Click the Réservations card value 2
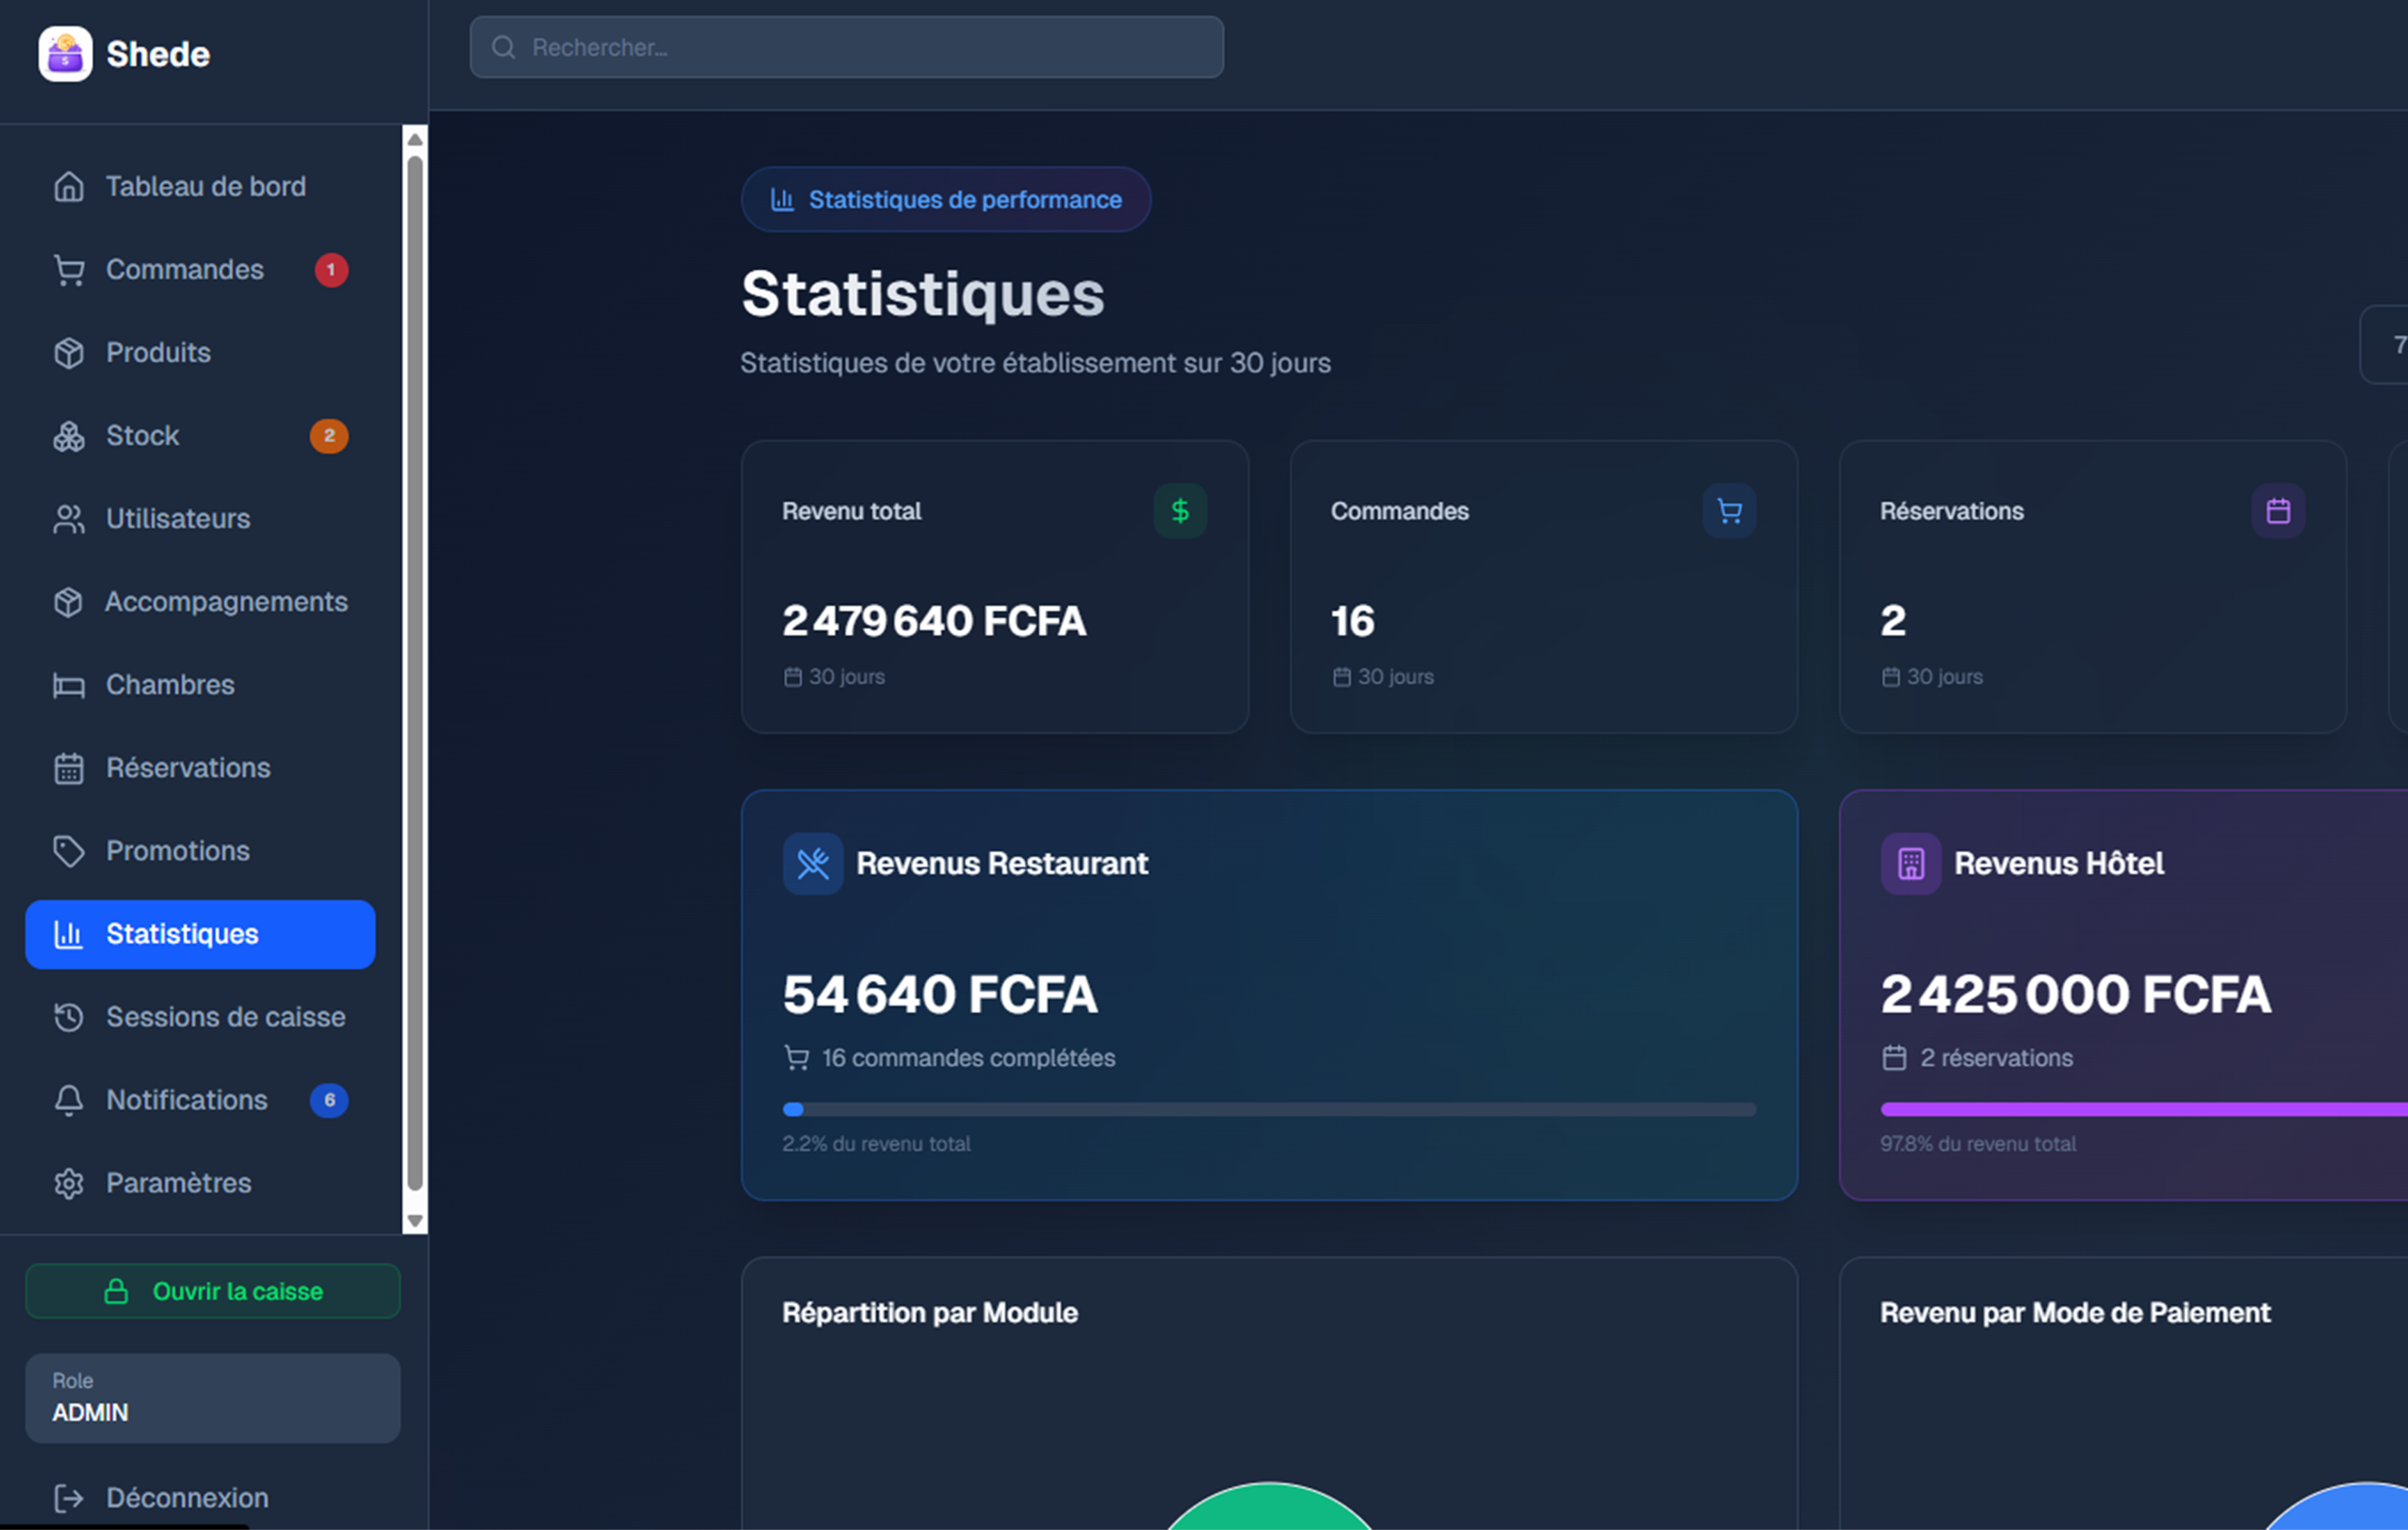Screen dimensions: 2408x1530 [x=1893, y=620]
